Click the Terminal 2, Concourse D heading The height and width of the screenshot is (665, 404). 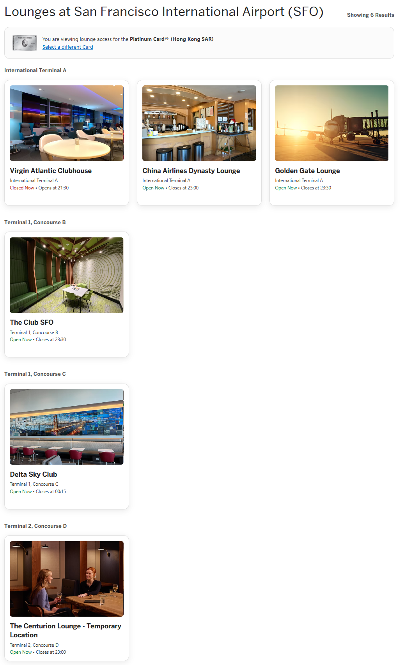35,526
